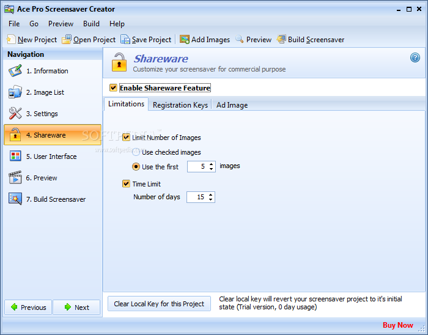Click the green arrow on the Previous button
Image resolution: width=428 pixels, height=335 pixels.
tap(14, 307)
